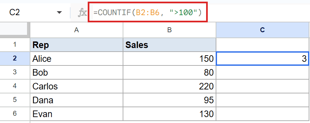This screenshot has height=123, width=310.
Task: Select empty cell C1
Action: [x=263, y=45]
